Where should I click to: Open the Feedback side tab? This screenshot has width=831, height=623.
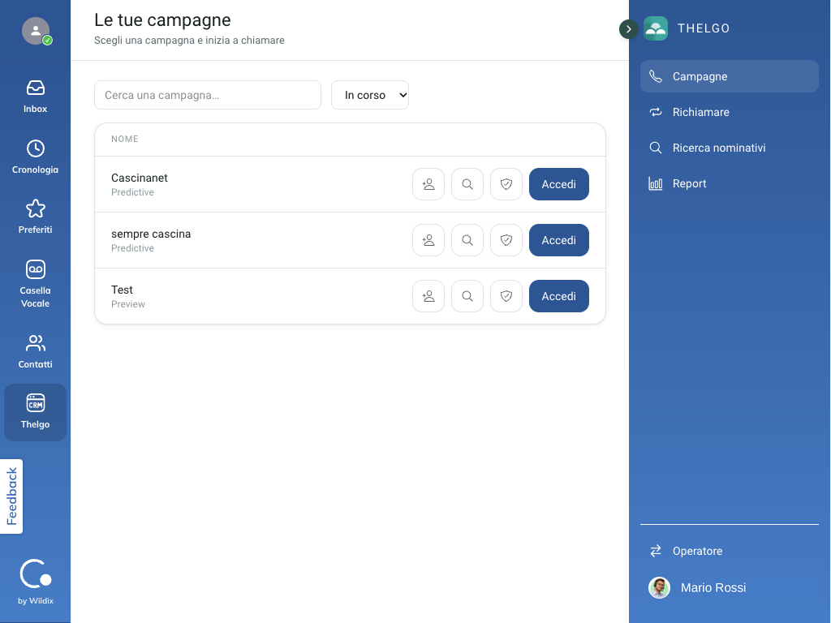(11, 496)
